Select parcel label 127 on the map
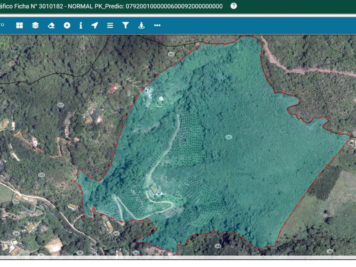This screenshot has height=267, width=356. click(61, 105)
